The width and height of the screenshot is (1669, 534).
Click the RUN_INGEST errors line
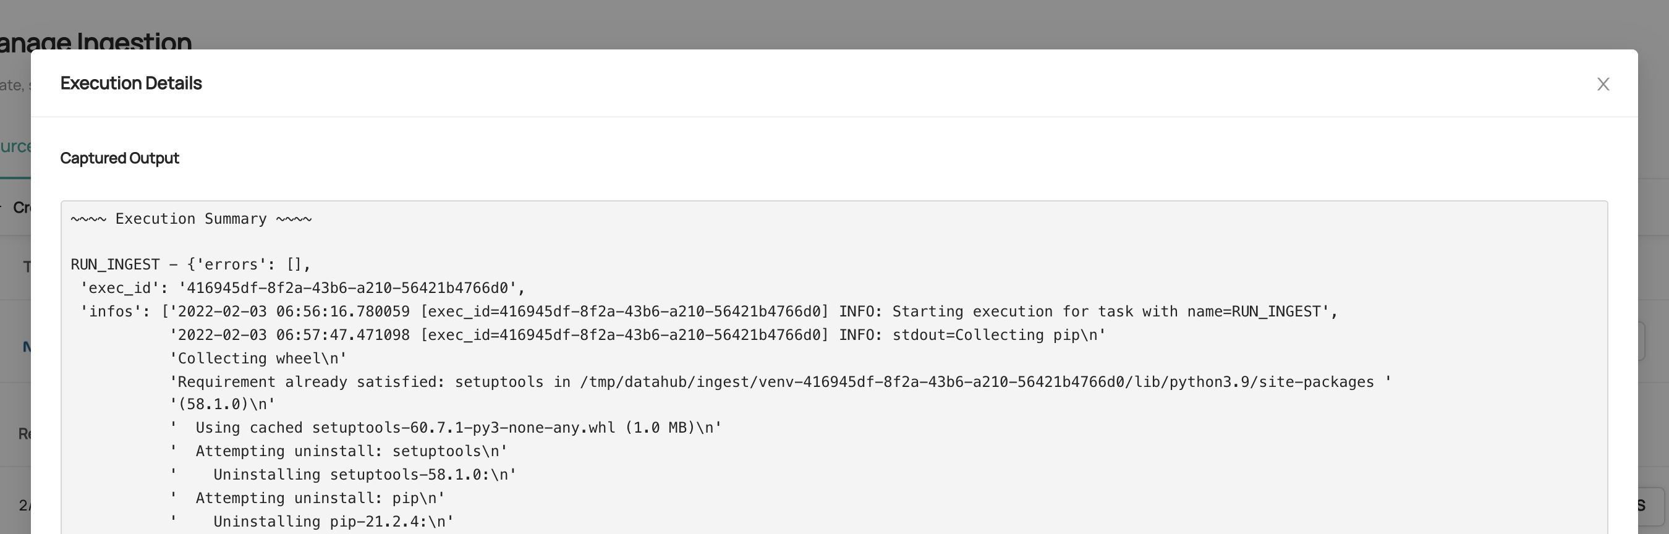pyautogui.click(x=190, y=265)
